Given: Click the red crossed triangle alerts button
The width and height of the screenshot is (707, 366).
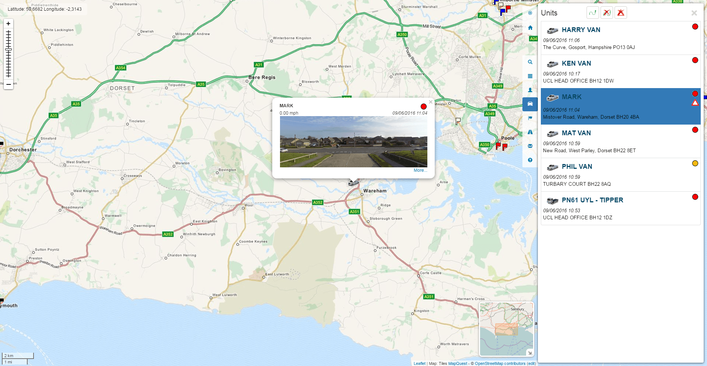Looking at the screenshot, I should pyautogui.click(x=620, y=13).
